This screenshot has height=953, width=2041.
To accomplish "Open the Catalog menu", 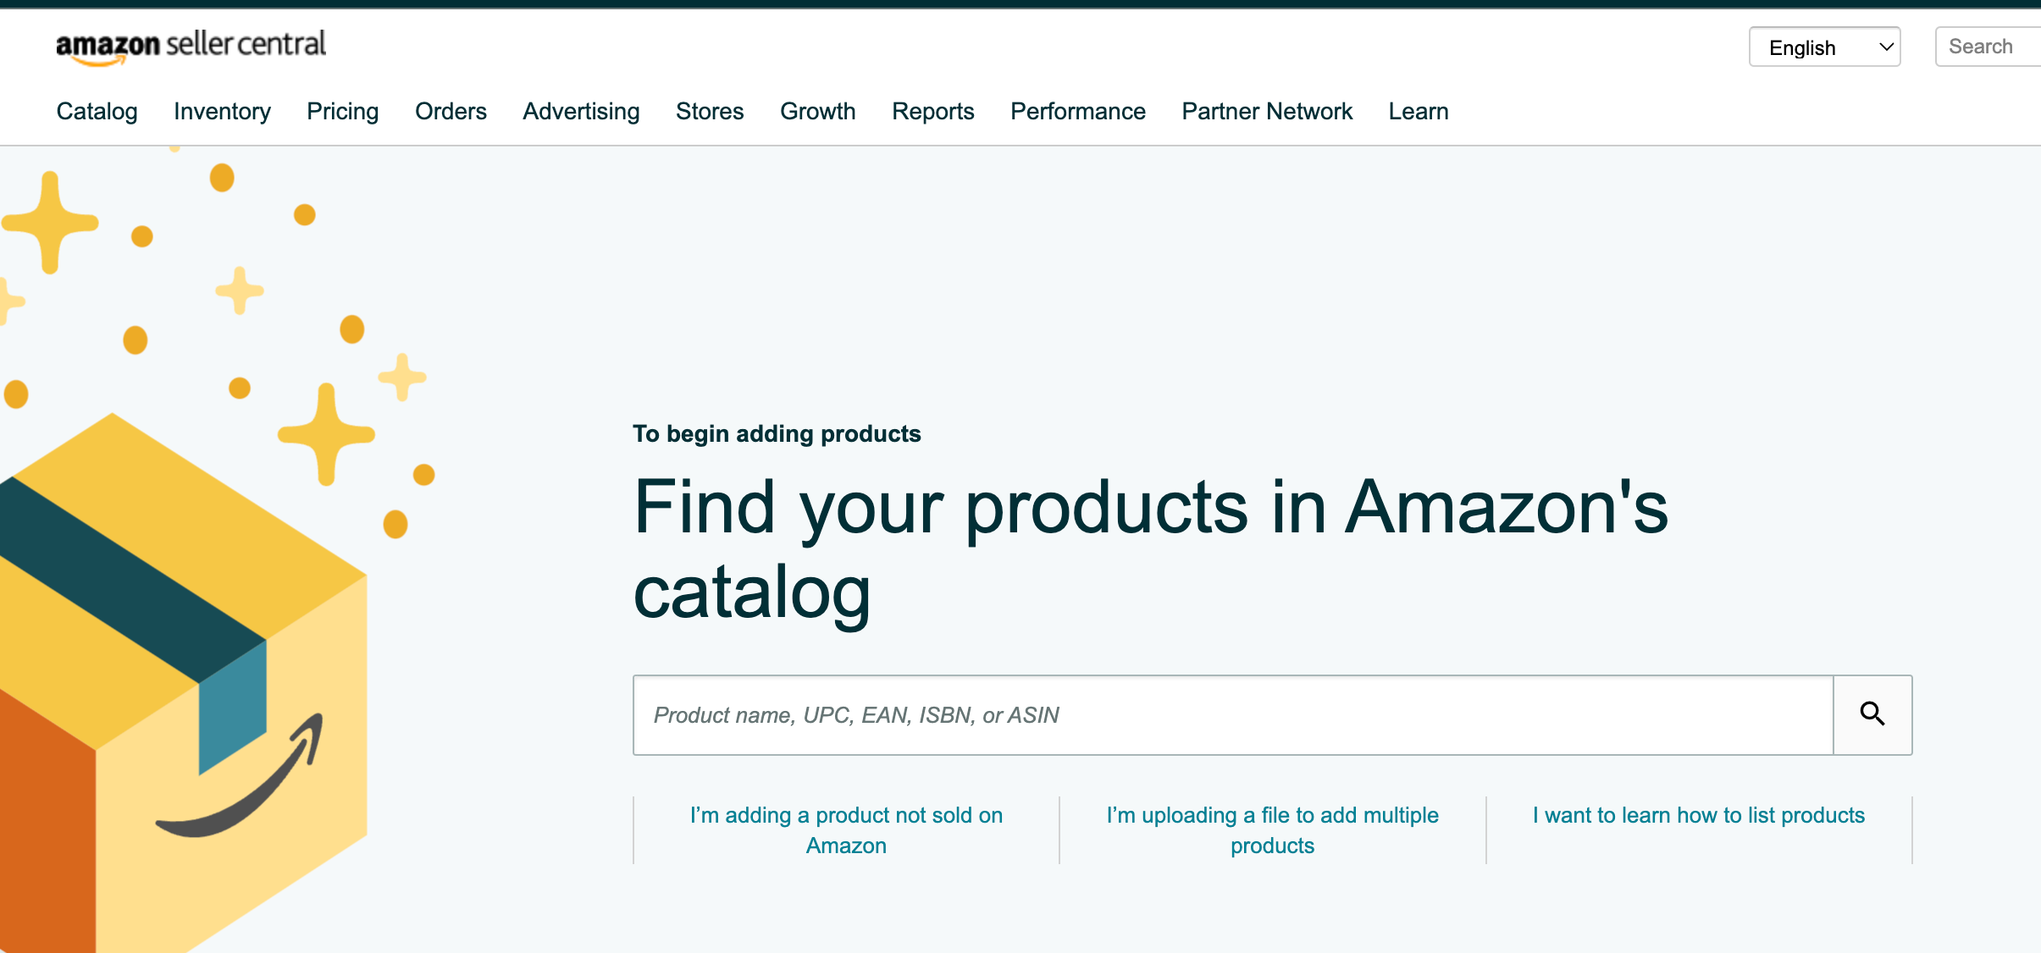I will (x=97, y=112).
